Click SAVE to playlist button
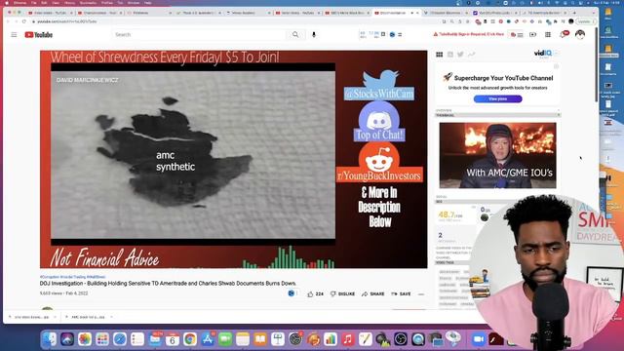Screen dimensions: 624x351 tap(401, 294)
